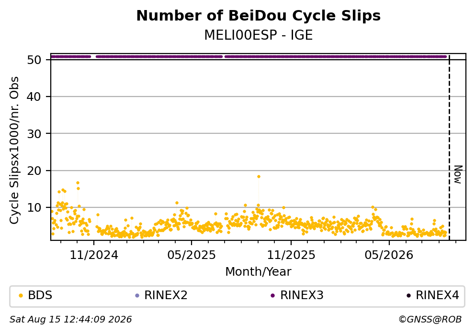The width and height of the screenshot is (475, 334).
Task: Click the chart title Number of BeiDou Cycle Slips
Action: click(259, 16)
